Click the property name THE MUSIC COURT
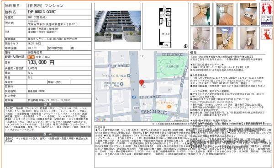Image resolution: width=274 pixels, height=168 pixels. 42,12
